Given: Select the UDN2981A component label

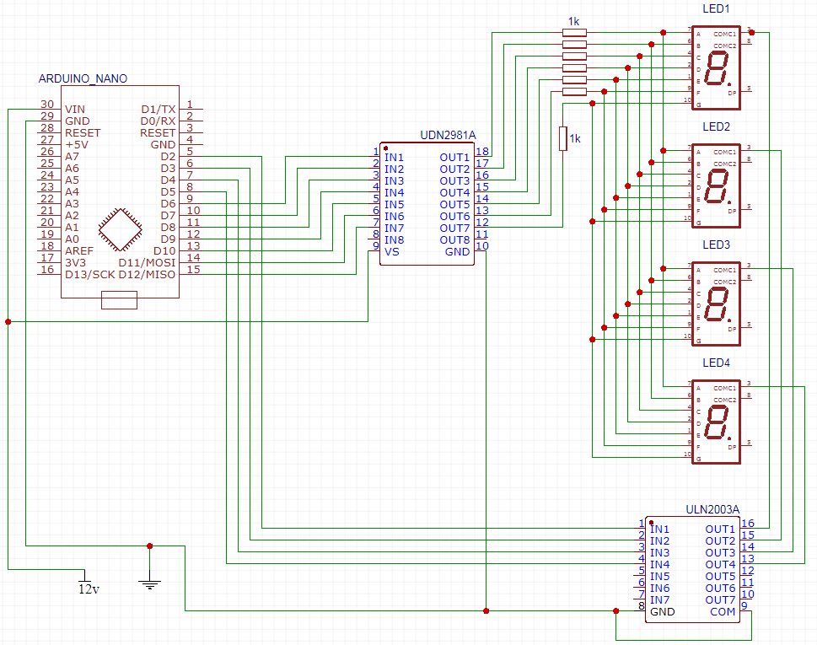Looking at the screenshot, I should (448, 136).
